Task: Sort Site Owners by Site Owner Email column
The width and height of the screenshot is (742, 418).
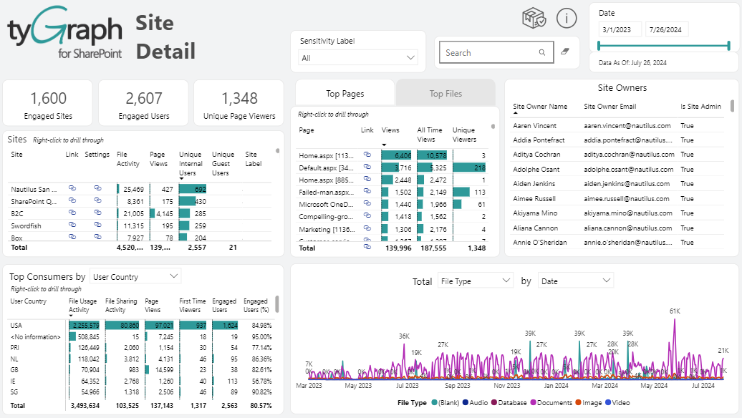Action: pyautogui.click(x=610, y=107)
